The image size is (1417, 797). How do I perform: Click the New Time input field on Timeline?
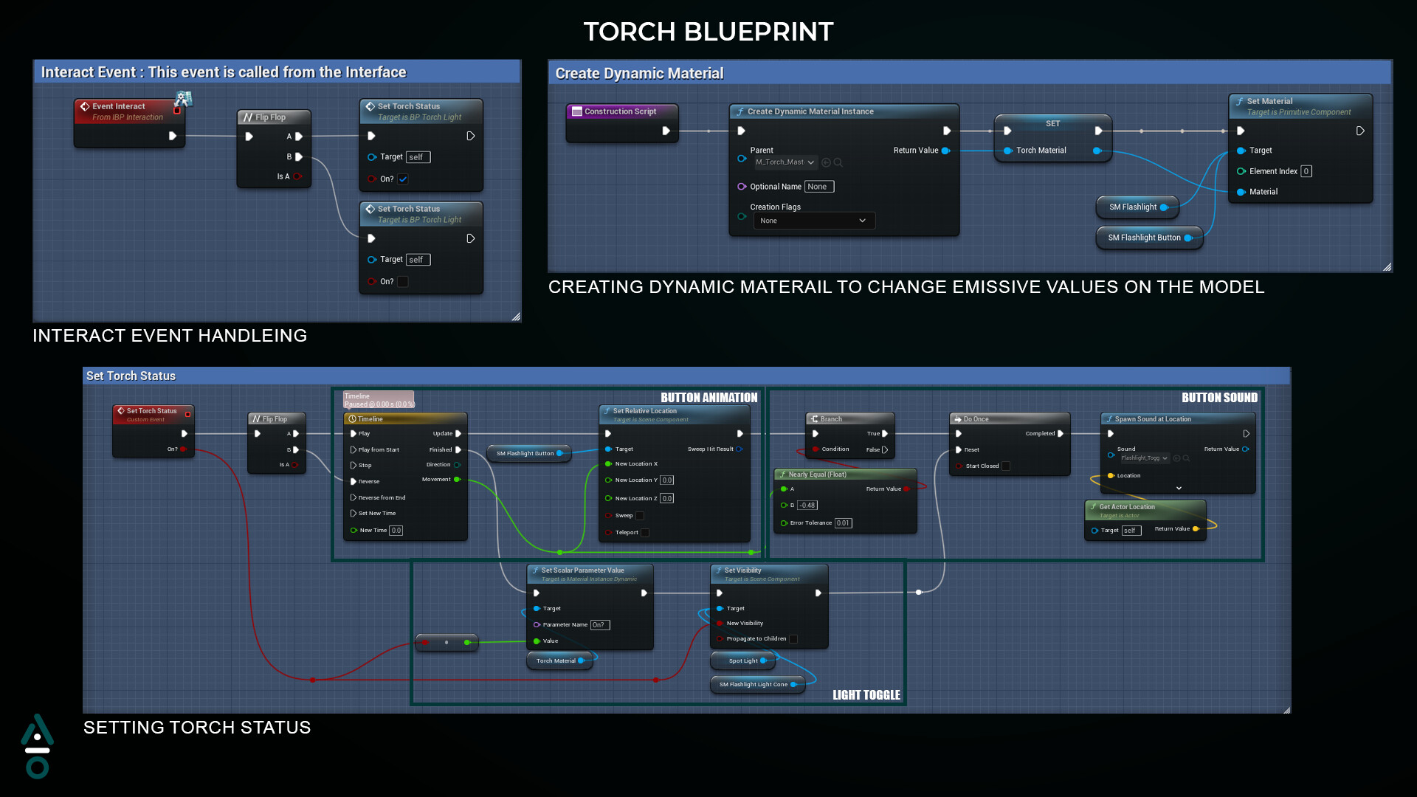coord(396,531)
